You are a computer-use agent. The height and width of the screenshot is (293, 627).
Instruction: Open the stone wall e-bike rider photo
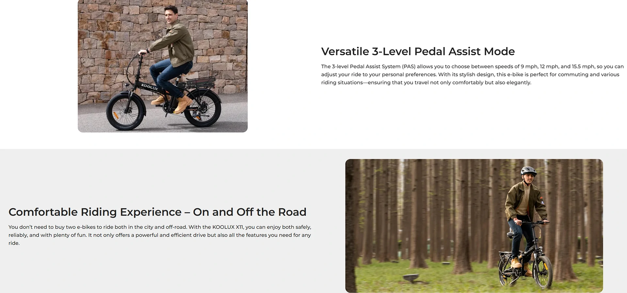[x=163, y=66]
